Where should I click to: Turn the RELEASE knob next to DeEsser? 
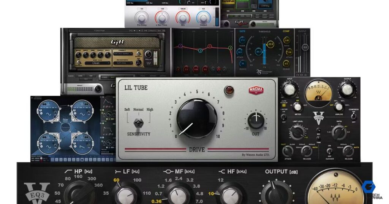point(348,151)
